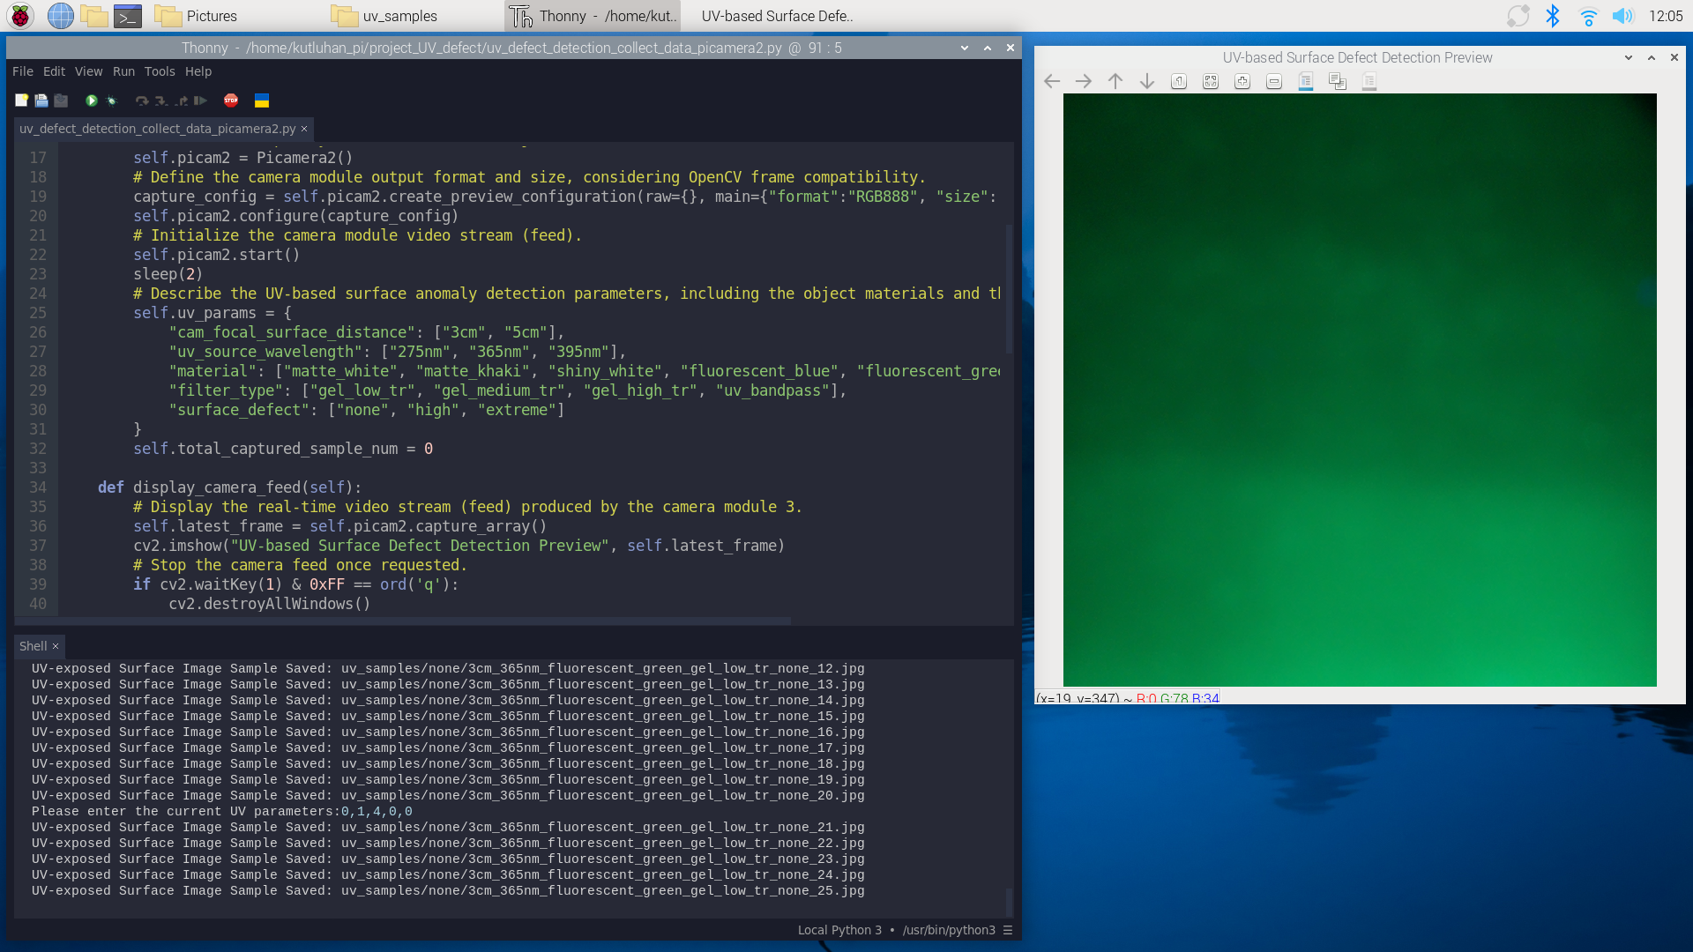Image resolution: width=1693 pixels, height=952 pixels.
Task: Run the current script with green play icon
Action: click(91, 100)
